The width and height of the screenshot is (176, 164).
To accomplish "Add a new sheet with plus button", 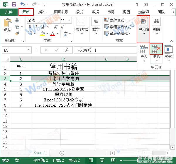I will pyautogui.click(x=62, y=153).
